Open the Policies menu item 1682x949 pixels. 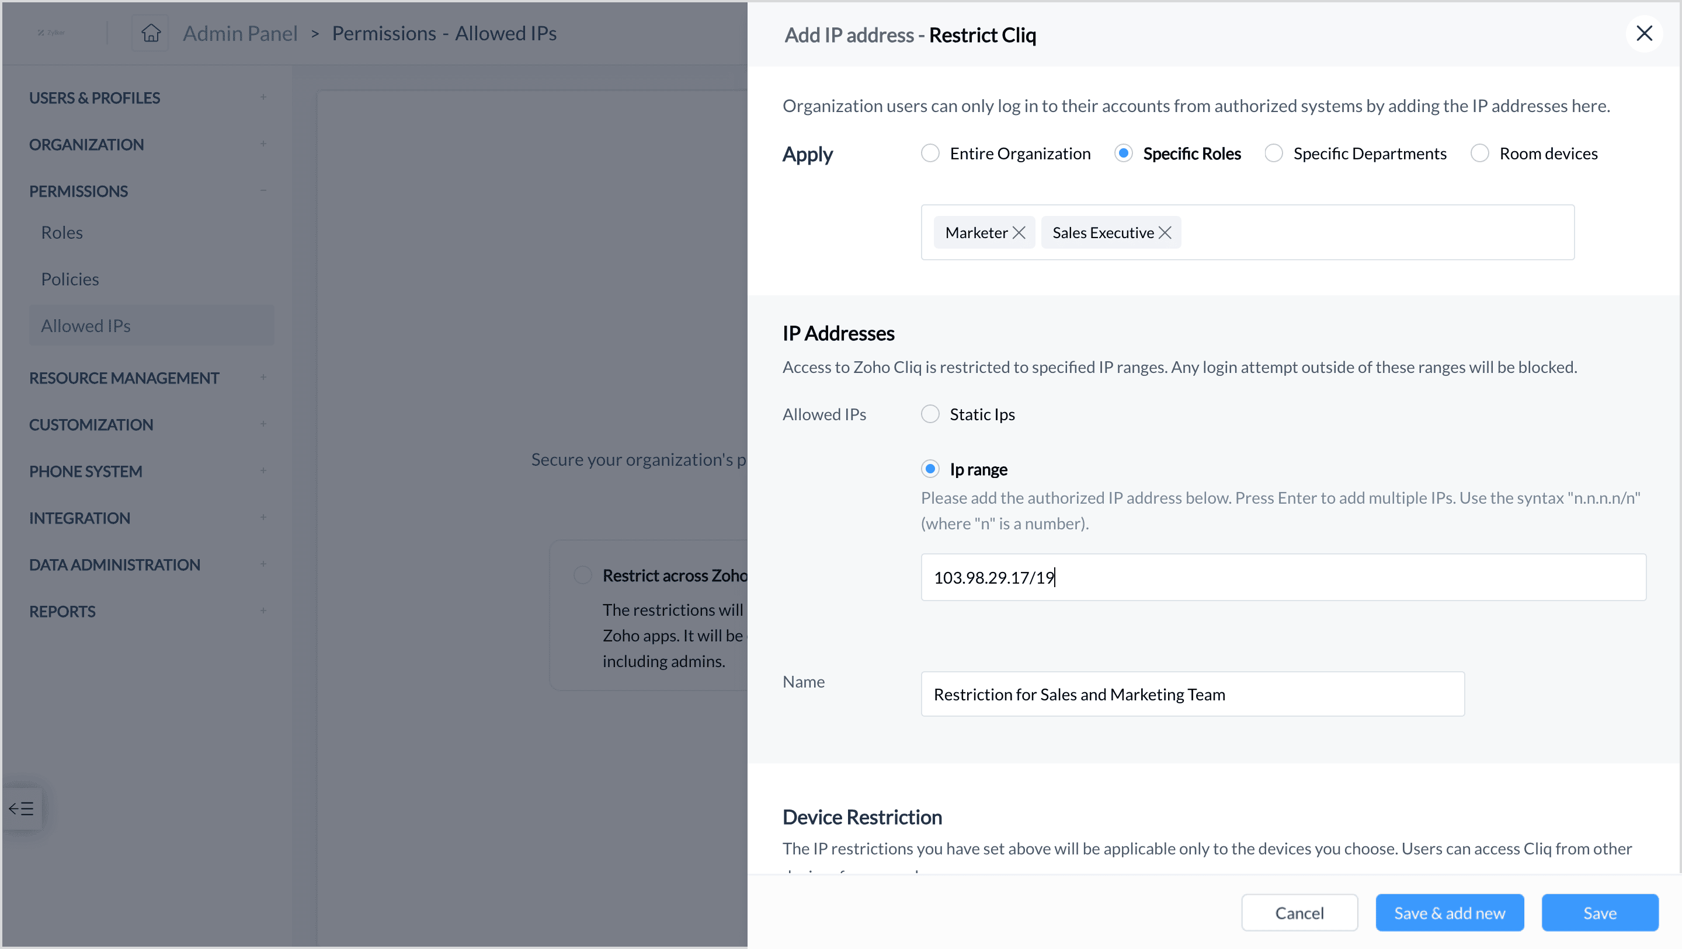tap(70, 279)
